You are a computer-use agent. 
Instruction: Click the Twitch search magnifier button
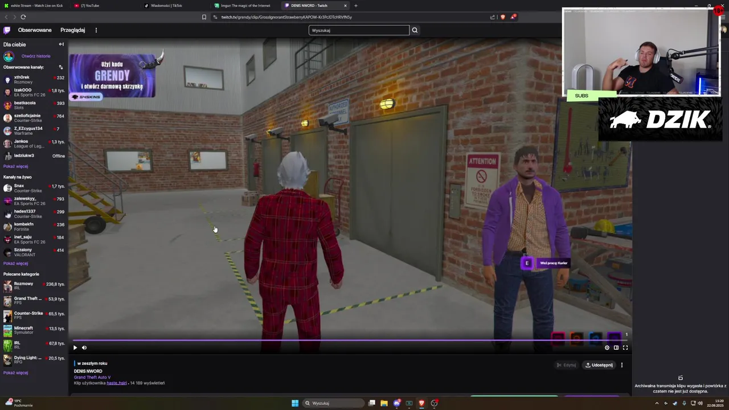pos(415,30)
